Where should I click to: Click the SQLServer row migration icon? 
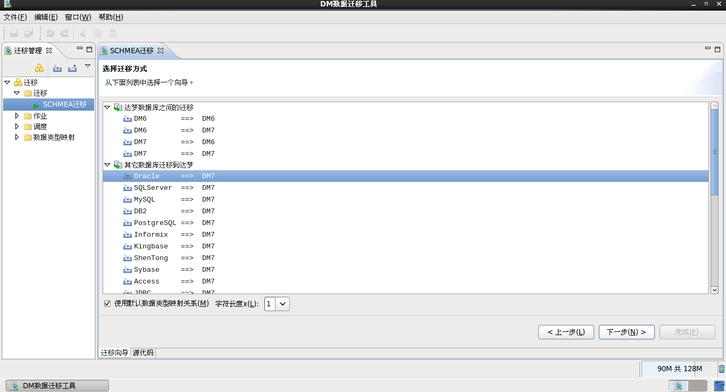click(x=128, y=188)
